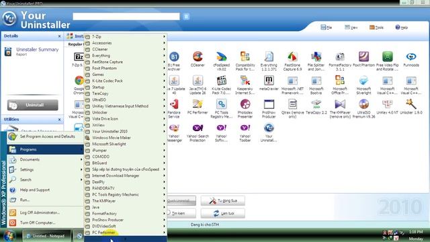This screenshot has width=430, height=242.
Task: Close the Utilities panel
Action: [x=60, y=120]
